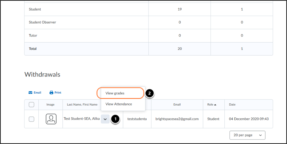This screenshot has height=144, width=287.
Task: Click the Email column header
Action: [177, 104]
